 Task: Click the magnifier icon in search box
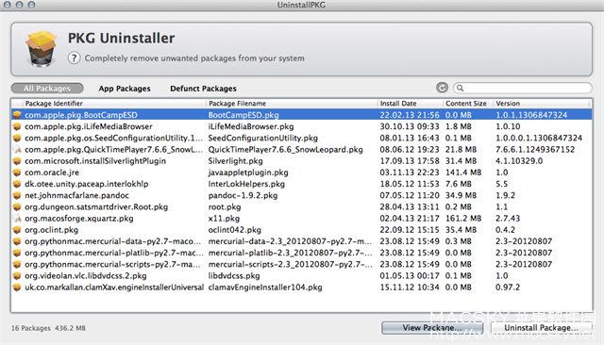[461, 88]
